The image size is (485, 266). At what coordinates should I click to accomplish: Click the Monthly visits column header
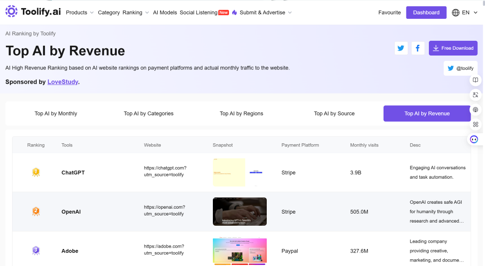[x=364, y=145]
